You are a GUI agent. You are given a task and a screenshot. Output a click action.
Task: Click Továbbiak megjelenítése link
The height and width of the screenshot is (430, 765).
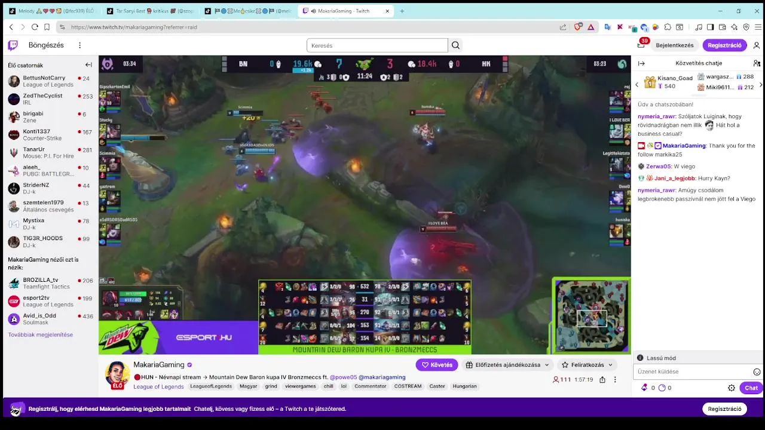coord(41,334)
